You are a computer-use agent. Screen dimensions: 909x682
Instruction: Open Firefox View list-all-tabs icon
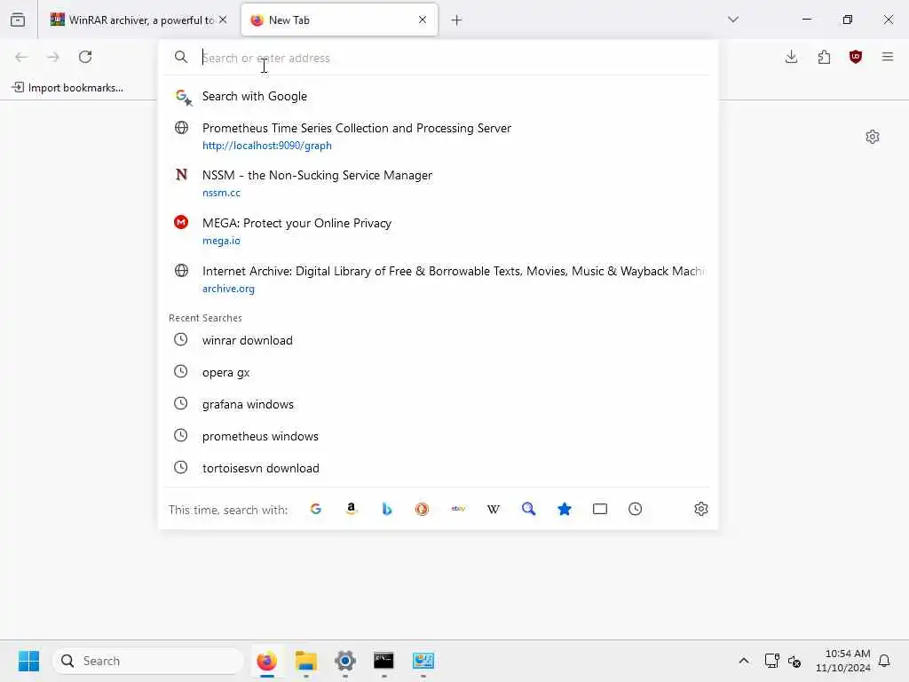coord(18,20)
